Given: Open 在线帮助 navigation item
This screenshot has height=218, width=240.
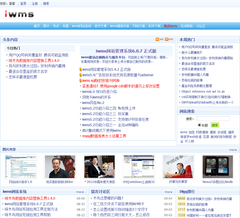Looking at the screenshot, I should [x=187, y=26].
